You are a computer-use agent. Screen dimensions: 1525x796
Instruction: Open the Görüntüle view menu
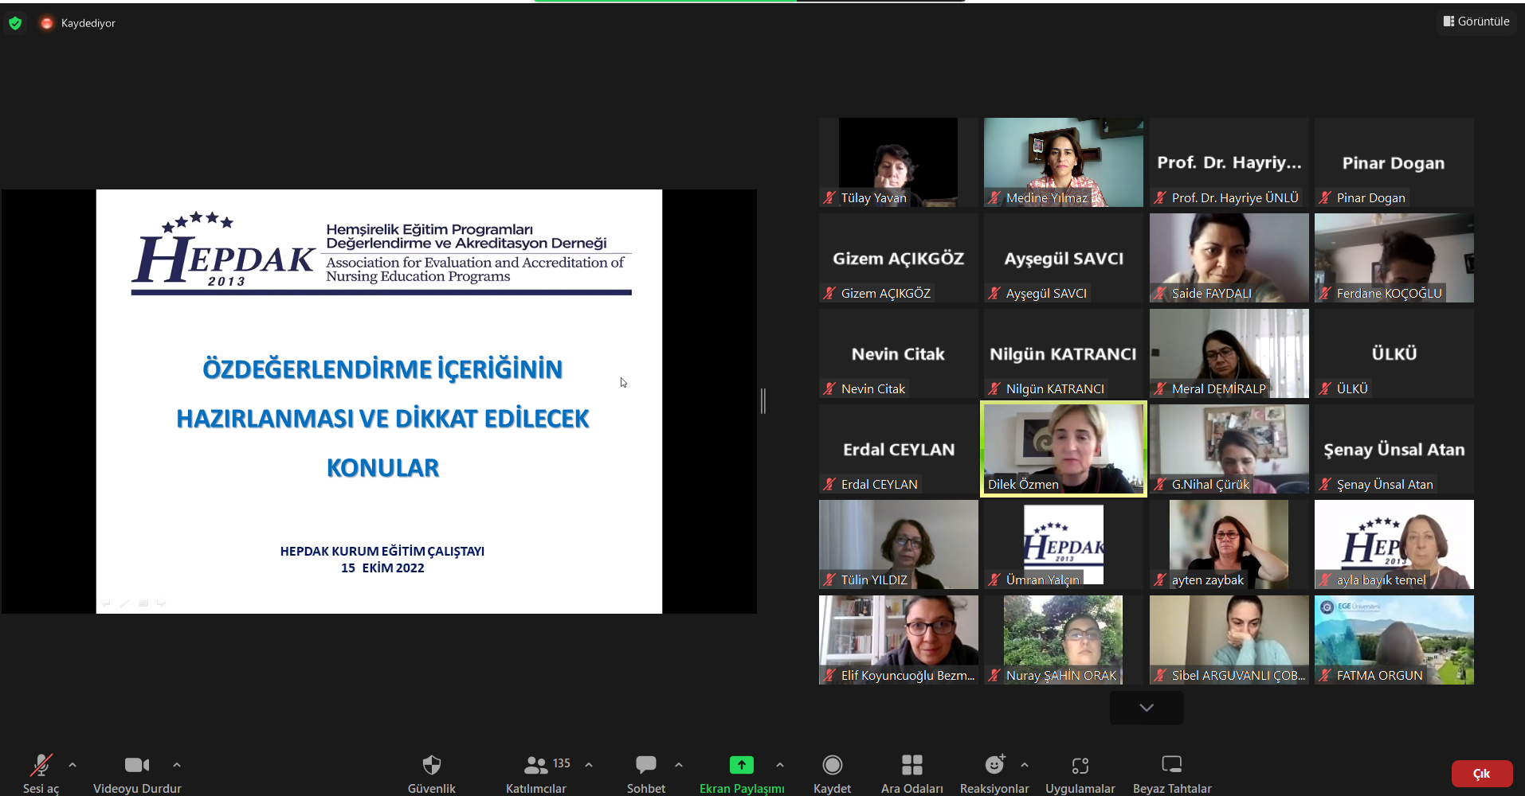pyautogui.click(x=1476, y=21)
